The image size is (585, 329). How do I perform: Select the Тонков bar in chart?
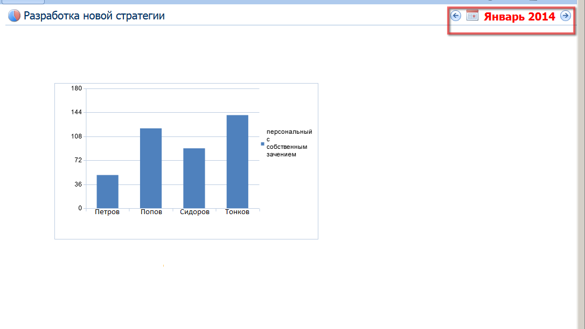click(x=237, y=162)
